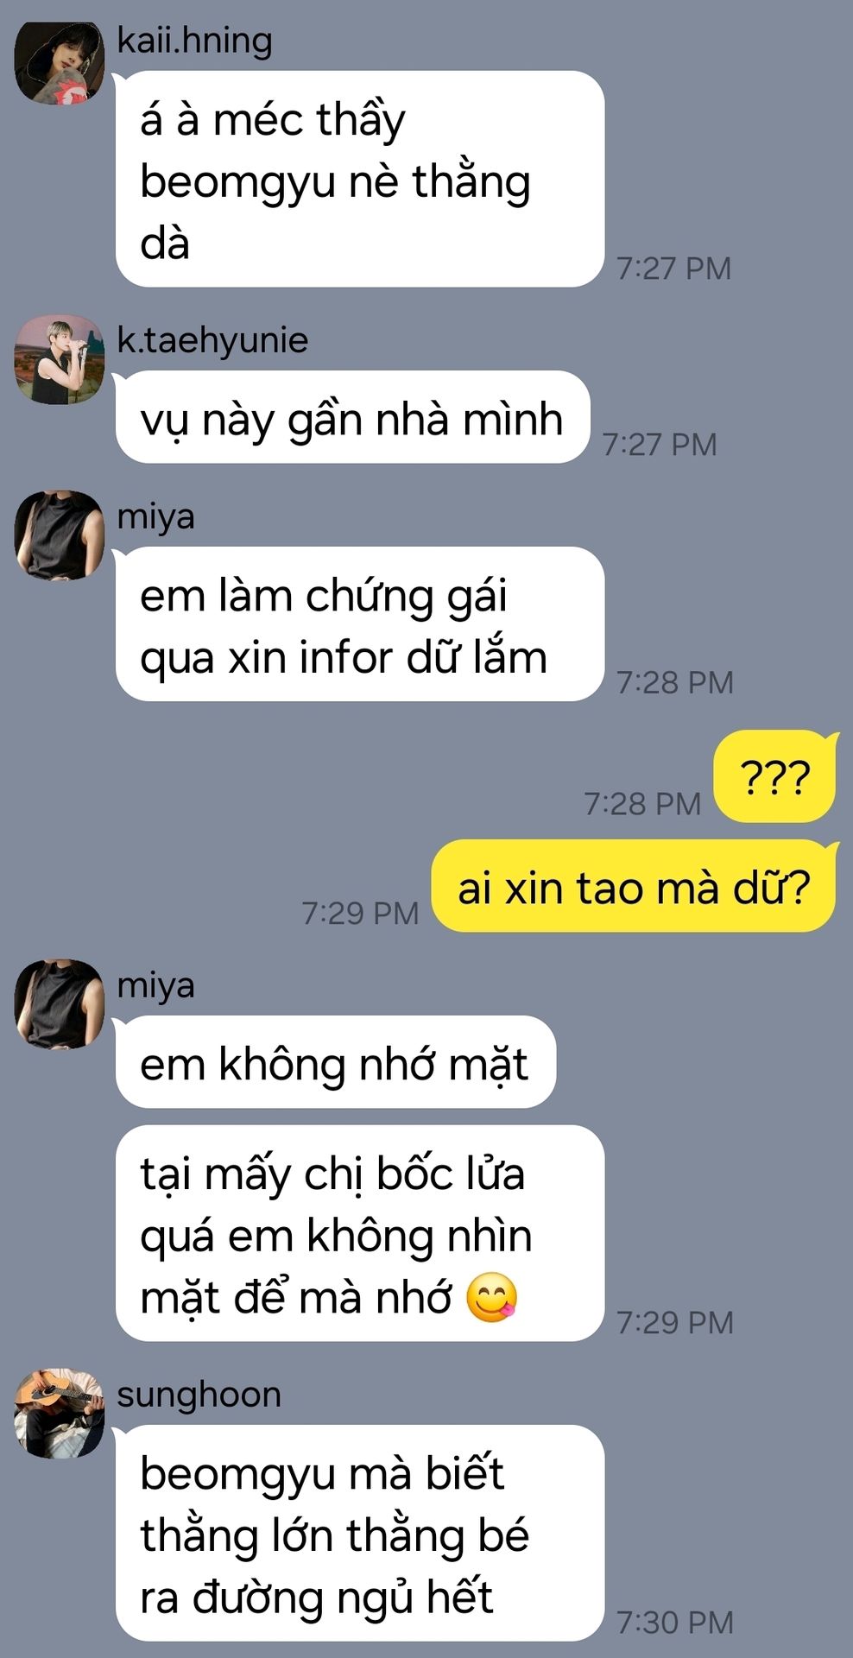Screen dimensions: 853x1658
Task: Select the yellow '???' message bubble
Action: [774, 776]
